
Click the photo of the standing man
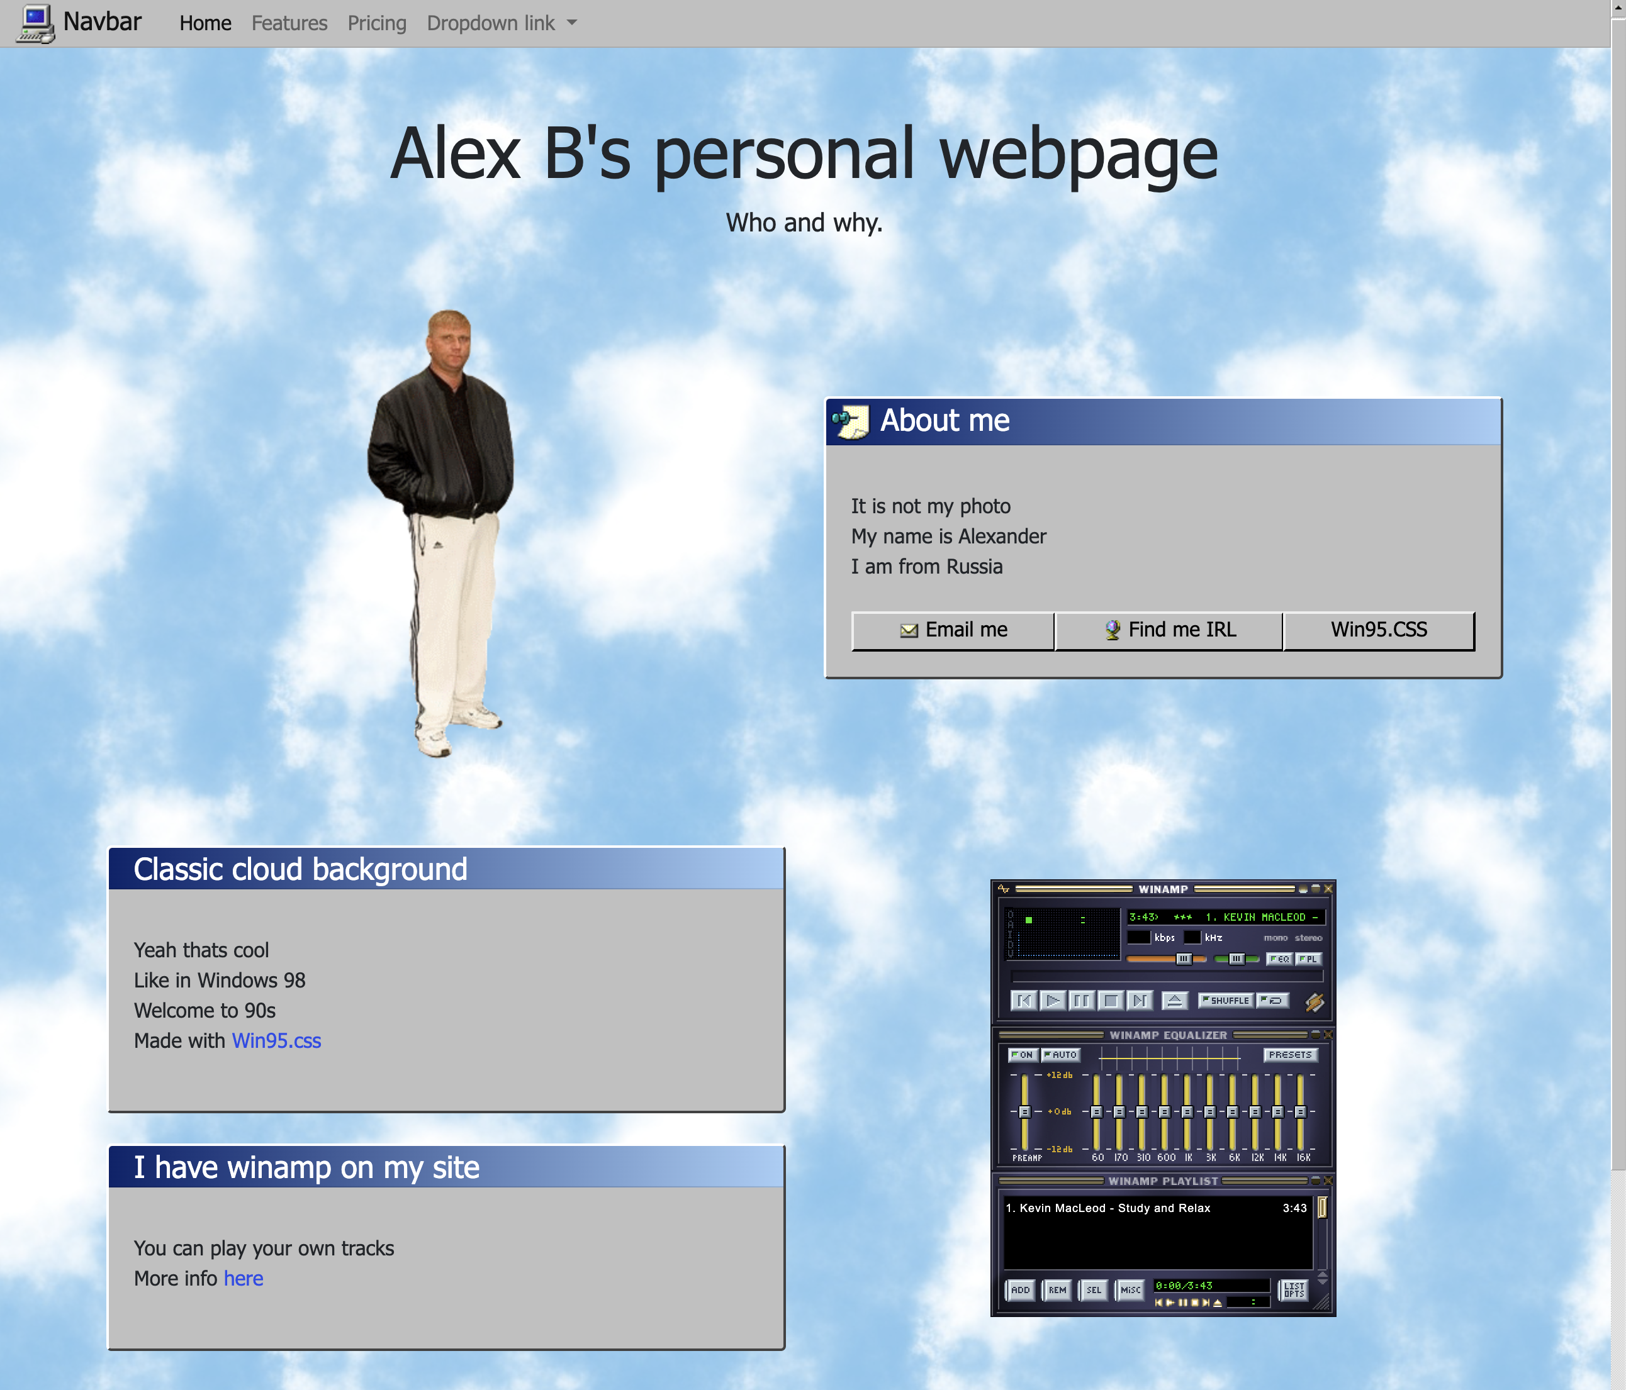click(441, 533)
